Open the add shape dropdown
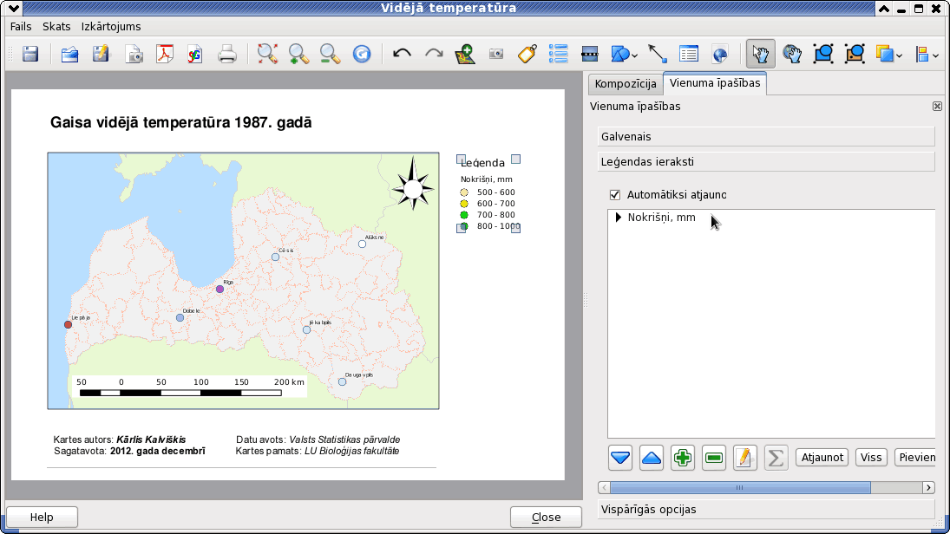This screenshot has height=534, width=950. coord(633,55)
